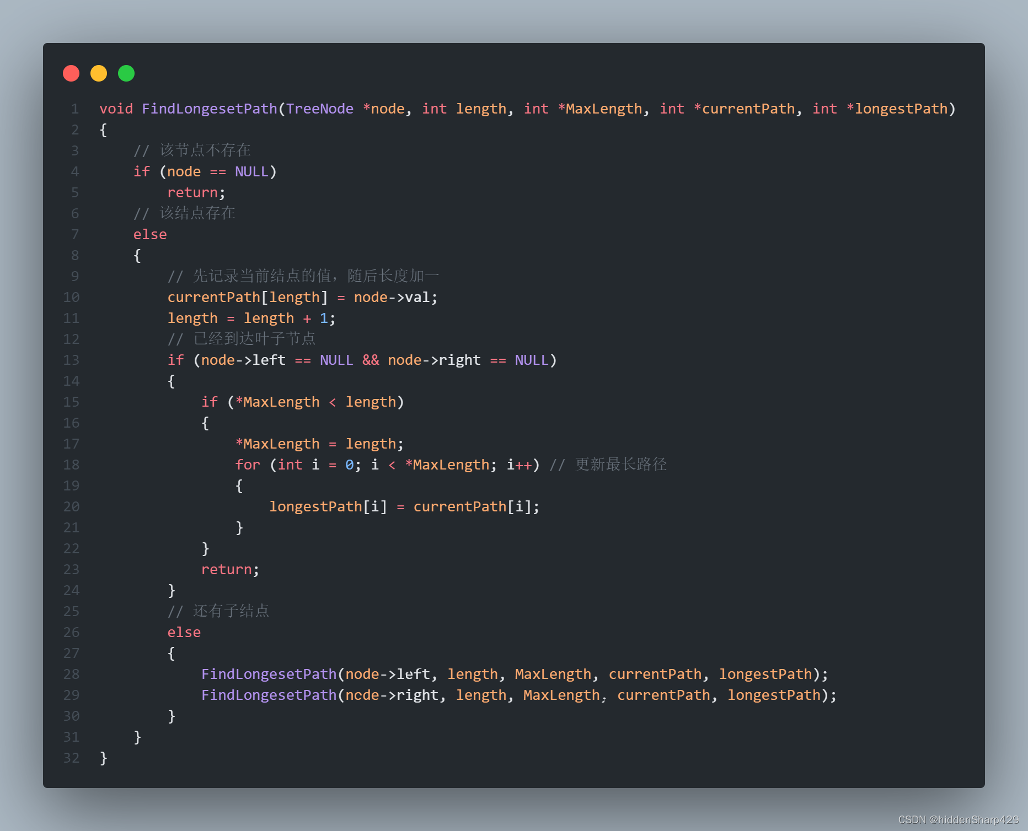Viewport: 1028px width, 831px height.
Task: Click 'length = length + 1' line
Action: pyautogui.click(x=251, y=318)
